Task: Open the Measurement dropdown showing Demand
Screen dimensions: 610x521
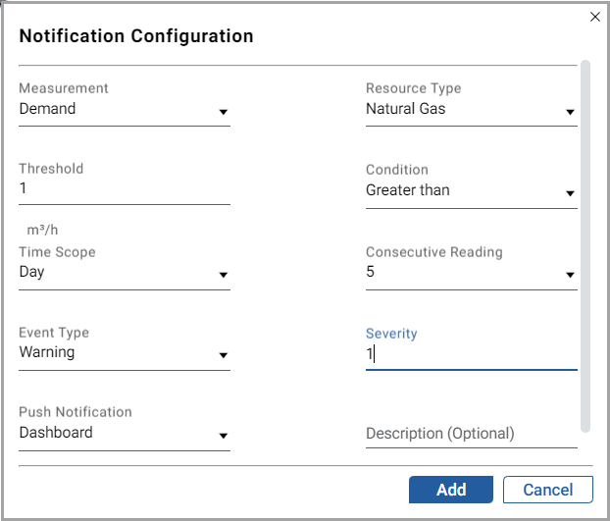Action: click(x=125, y=109)
